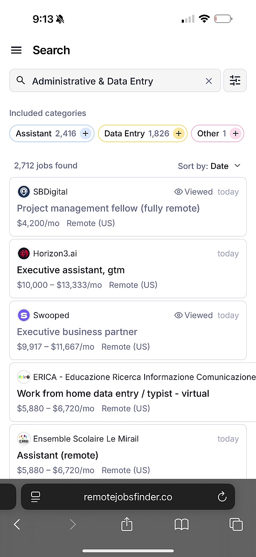Open the hamburger menu
The height and width of the screenshot is (557, 256).
[x=16, y=50]
